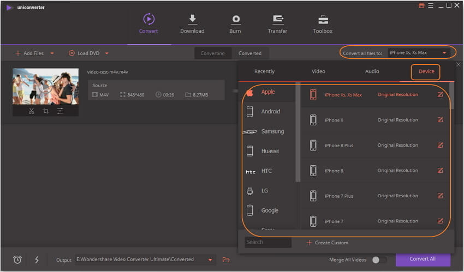Click the Load DVD button
This screenshot has width=464, height=272.
[x=84, y=53]
